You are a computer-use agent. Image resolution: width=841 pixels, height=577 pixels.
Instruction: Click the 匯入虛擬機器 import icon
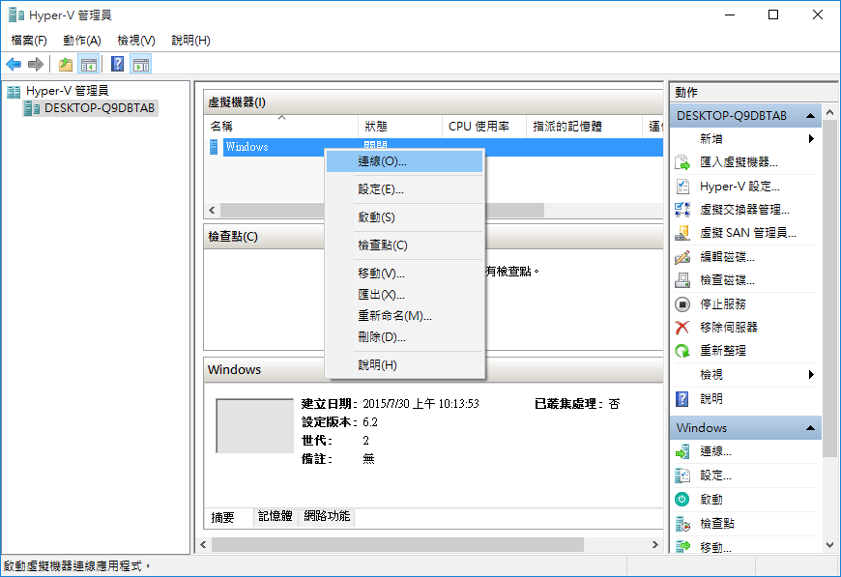tap(682, 162)
